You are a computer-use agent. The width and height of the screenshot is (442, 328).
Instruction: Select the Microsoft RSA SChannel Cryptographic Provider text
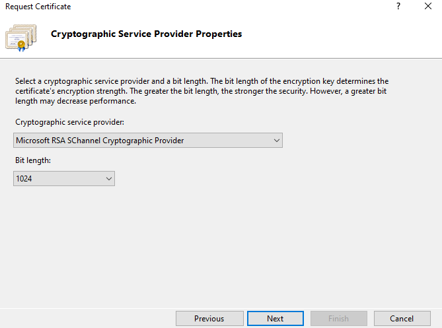point(100,140)
